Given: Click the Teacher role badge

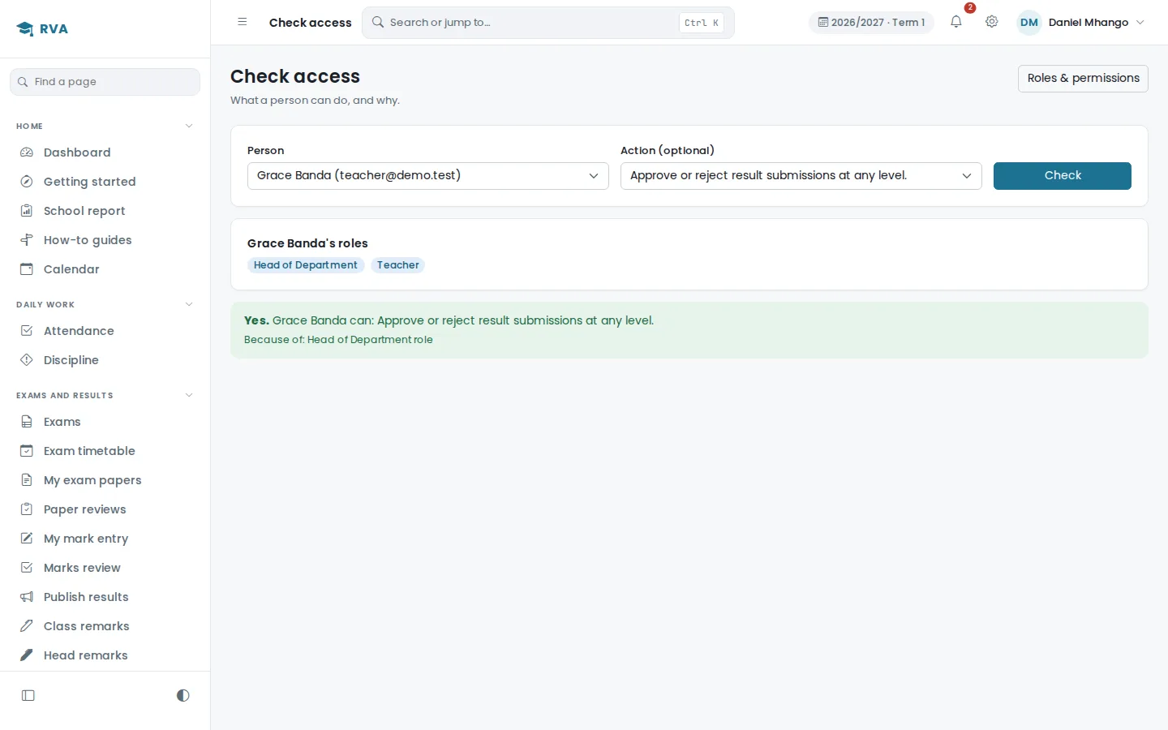Looking at the screenshot, I should (398, 265).
